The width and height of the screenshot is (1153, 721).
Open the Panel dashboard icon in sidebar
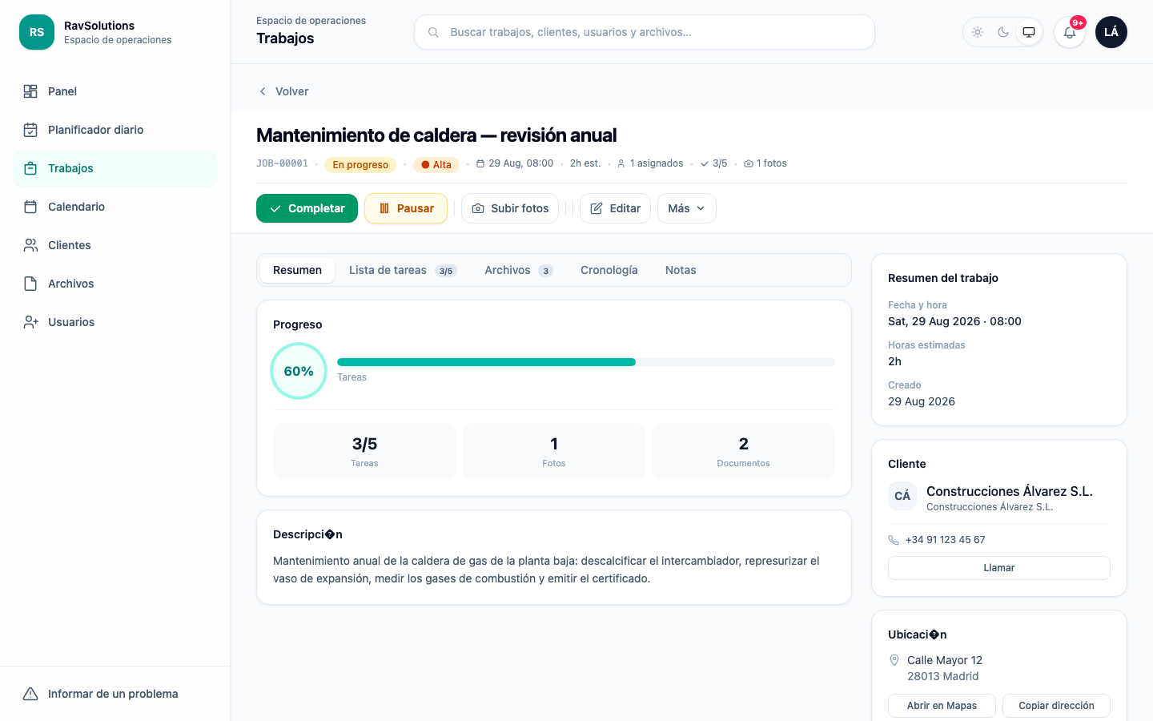coord(30,91)
